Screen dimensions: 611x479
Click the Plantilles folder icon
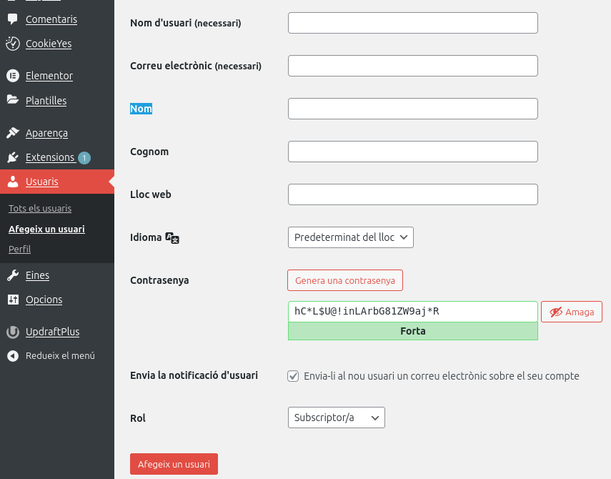pyautogui.click(x=12, y=100)
